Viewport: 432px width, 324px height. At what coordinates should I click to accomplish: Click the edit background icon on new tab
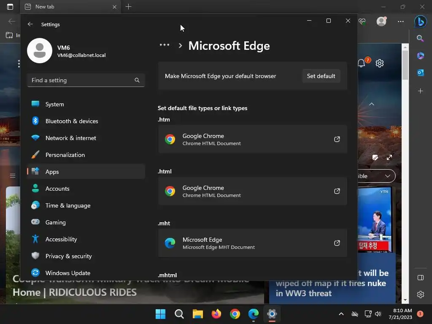375,157
